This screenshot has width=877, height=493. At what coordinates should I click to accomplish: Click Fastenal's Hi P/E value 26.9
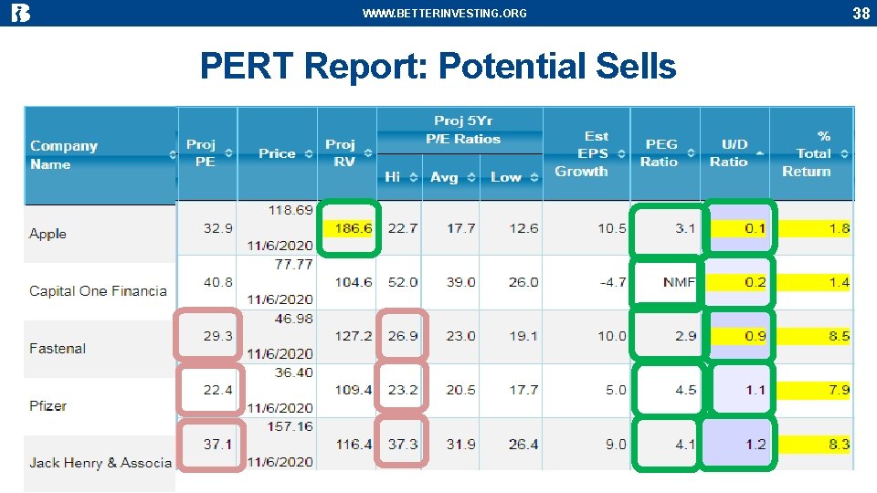pos(403,336)
